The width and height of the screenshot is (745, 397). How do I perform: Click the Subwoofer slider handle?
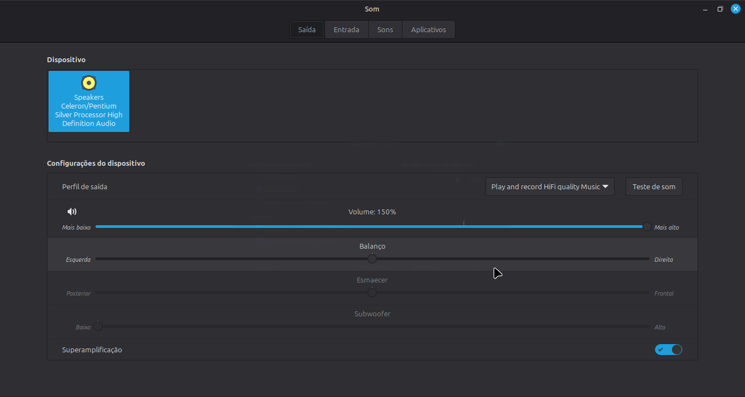click(x=98, y=327)
